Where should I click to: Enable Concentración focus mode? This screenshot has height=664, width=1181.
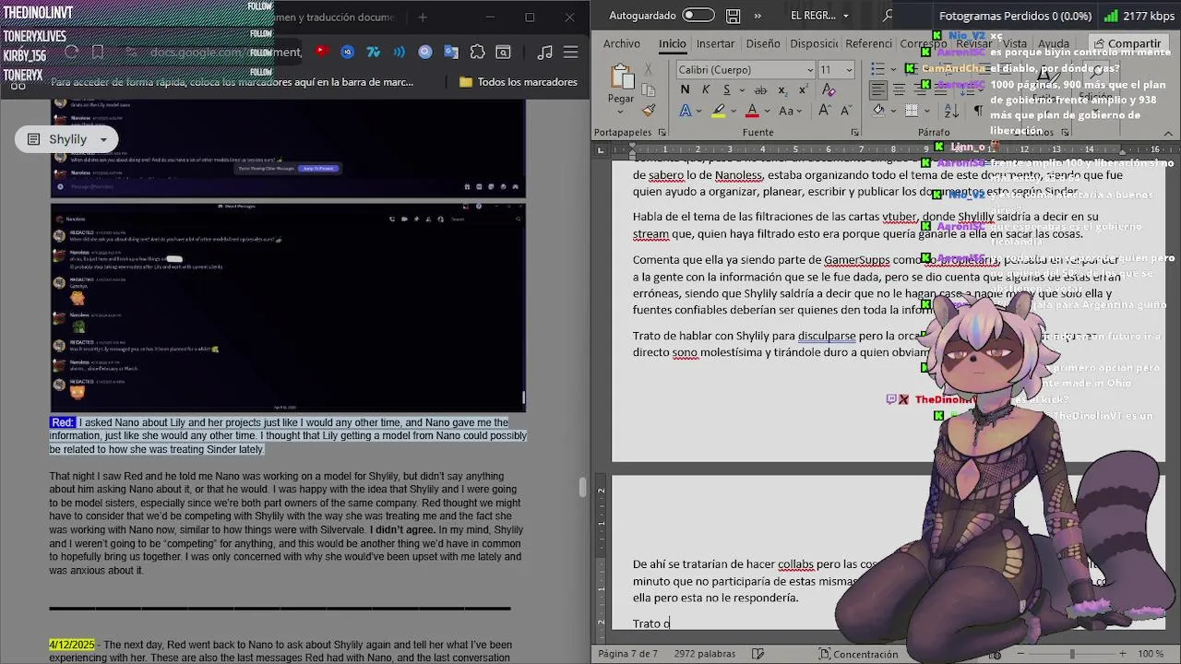(857, 654)
